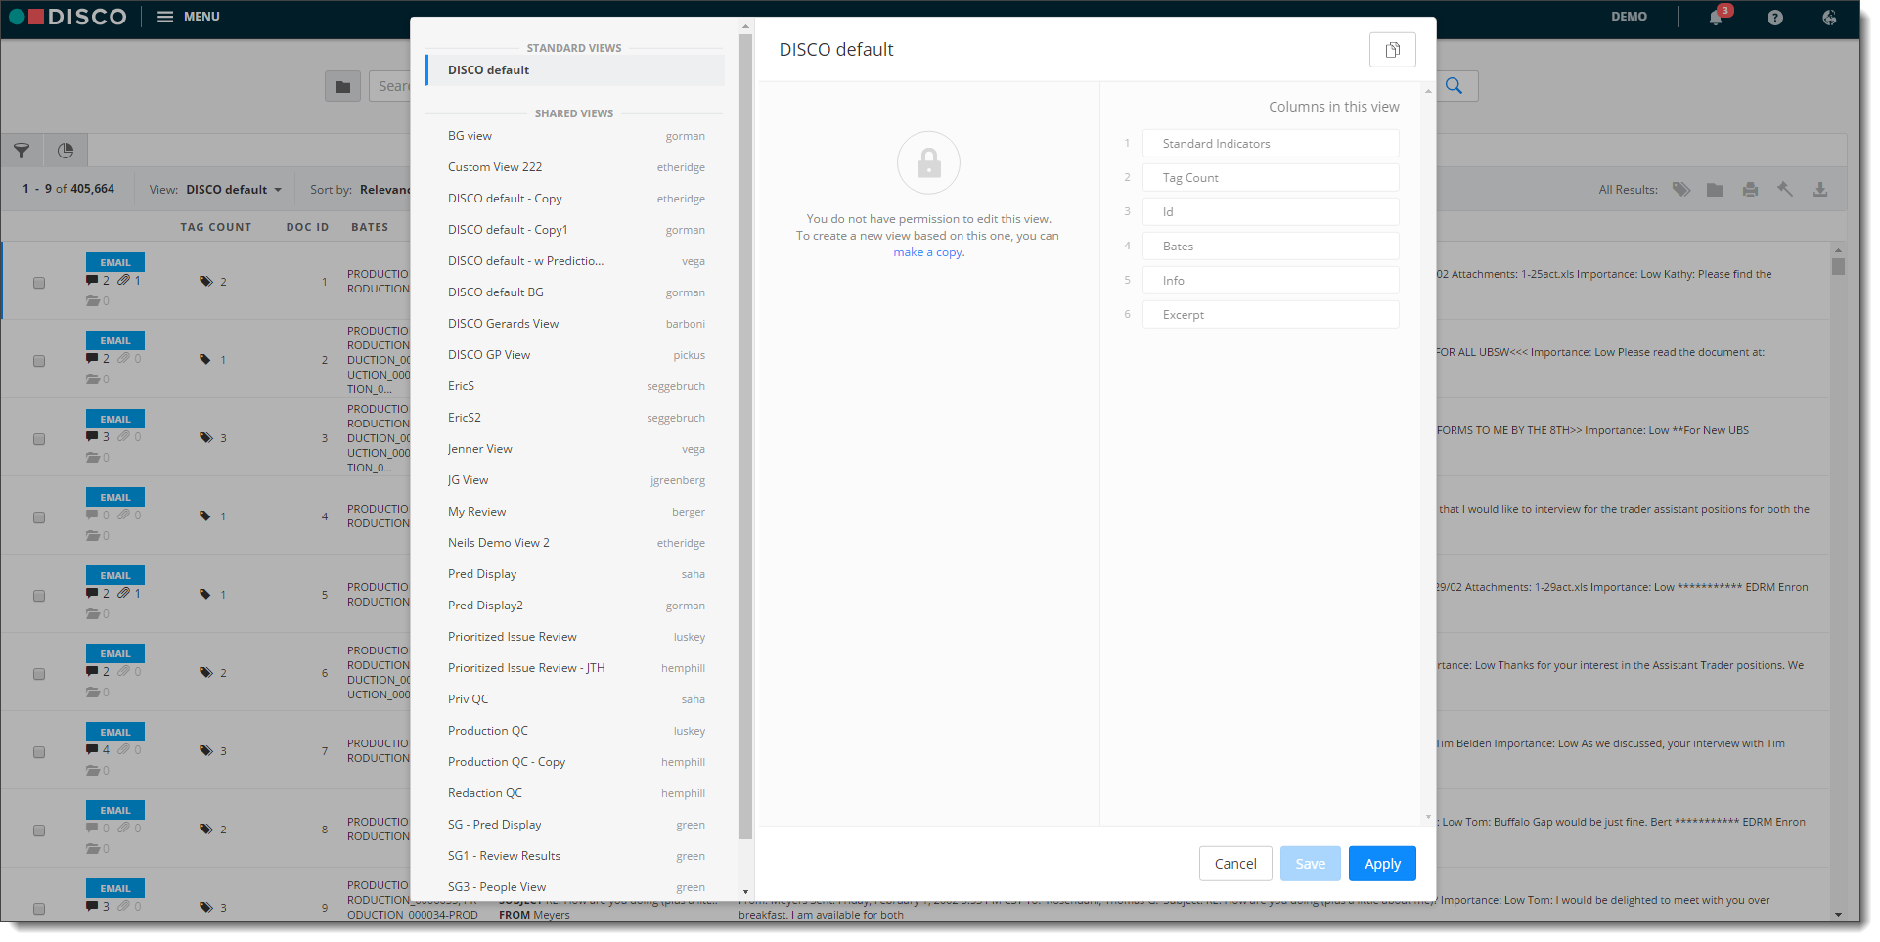Click the DISCO logo
The height and width of the screenshot is (942, 1880).
point(67,17)
